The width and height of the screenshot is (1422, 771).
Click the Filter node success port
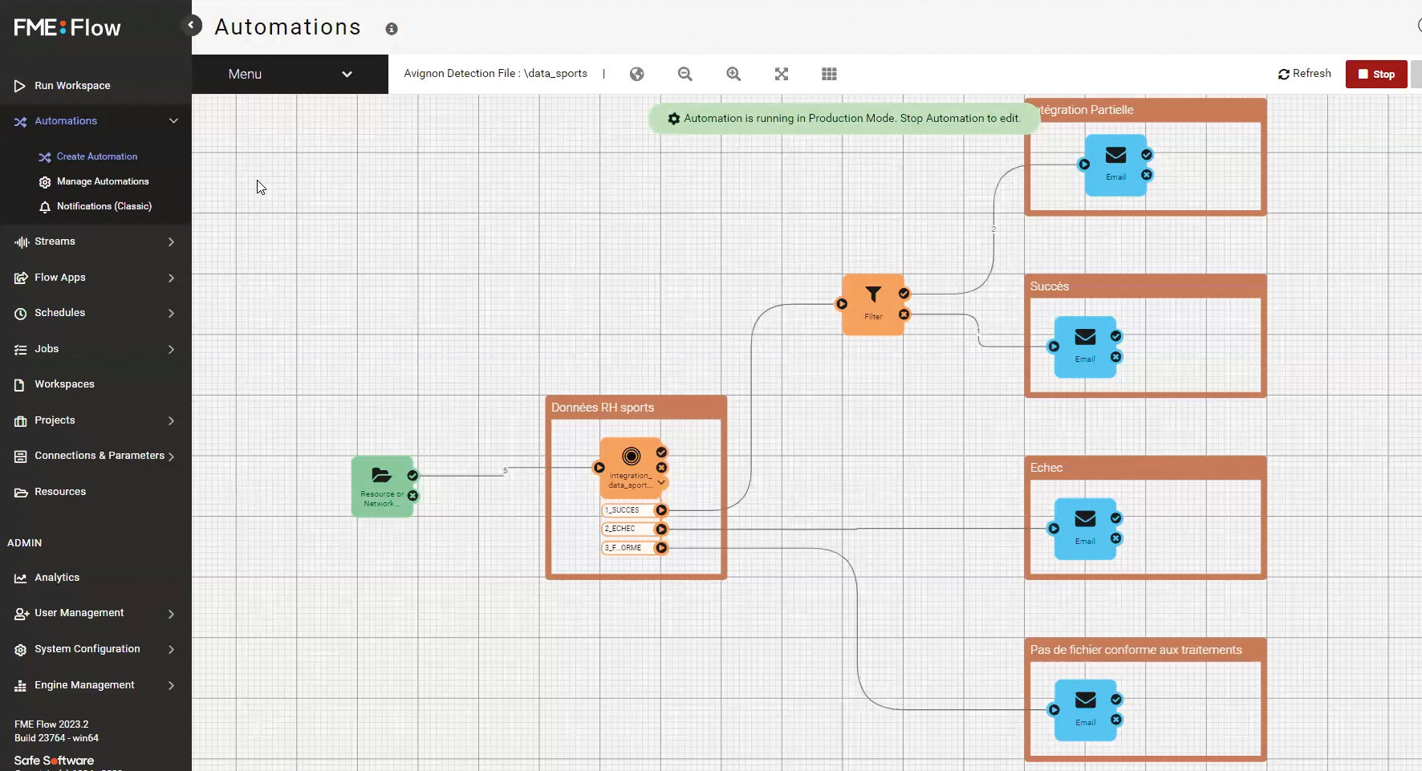pyautogui.click(x=904, y=294)
